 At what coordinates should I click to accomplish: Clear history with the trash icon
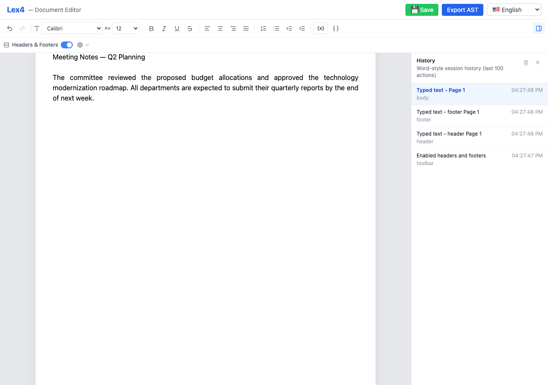tap(526, 62)
